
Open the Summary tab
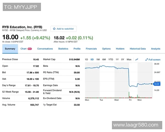click(x=10, y=49)
